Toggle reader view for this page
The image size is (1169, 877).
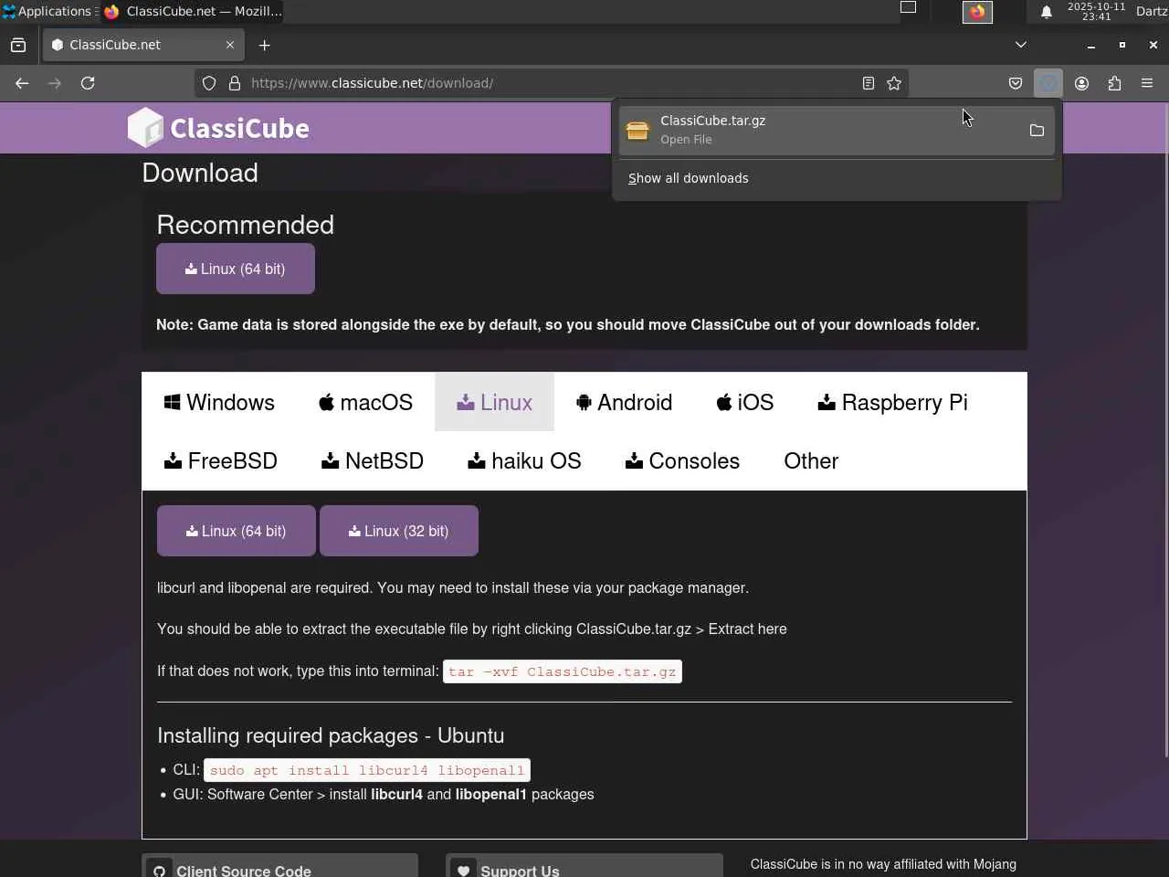[x=869, y=83]
